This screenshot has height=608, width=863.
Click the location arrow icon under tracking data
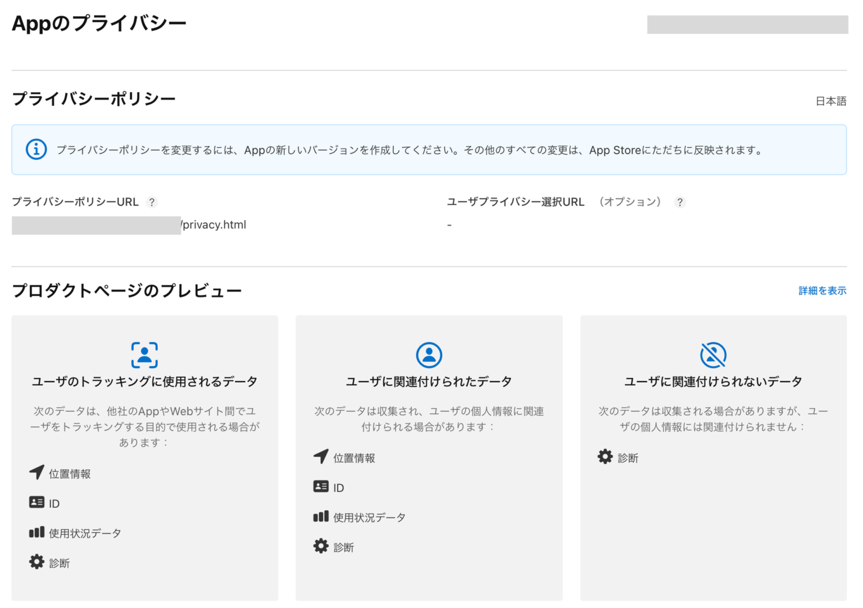click(36, 472)
